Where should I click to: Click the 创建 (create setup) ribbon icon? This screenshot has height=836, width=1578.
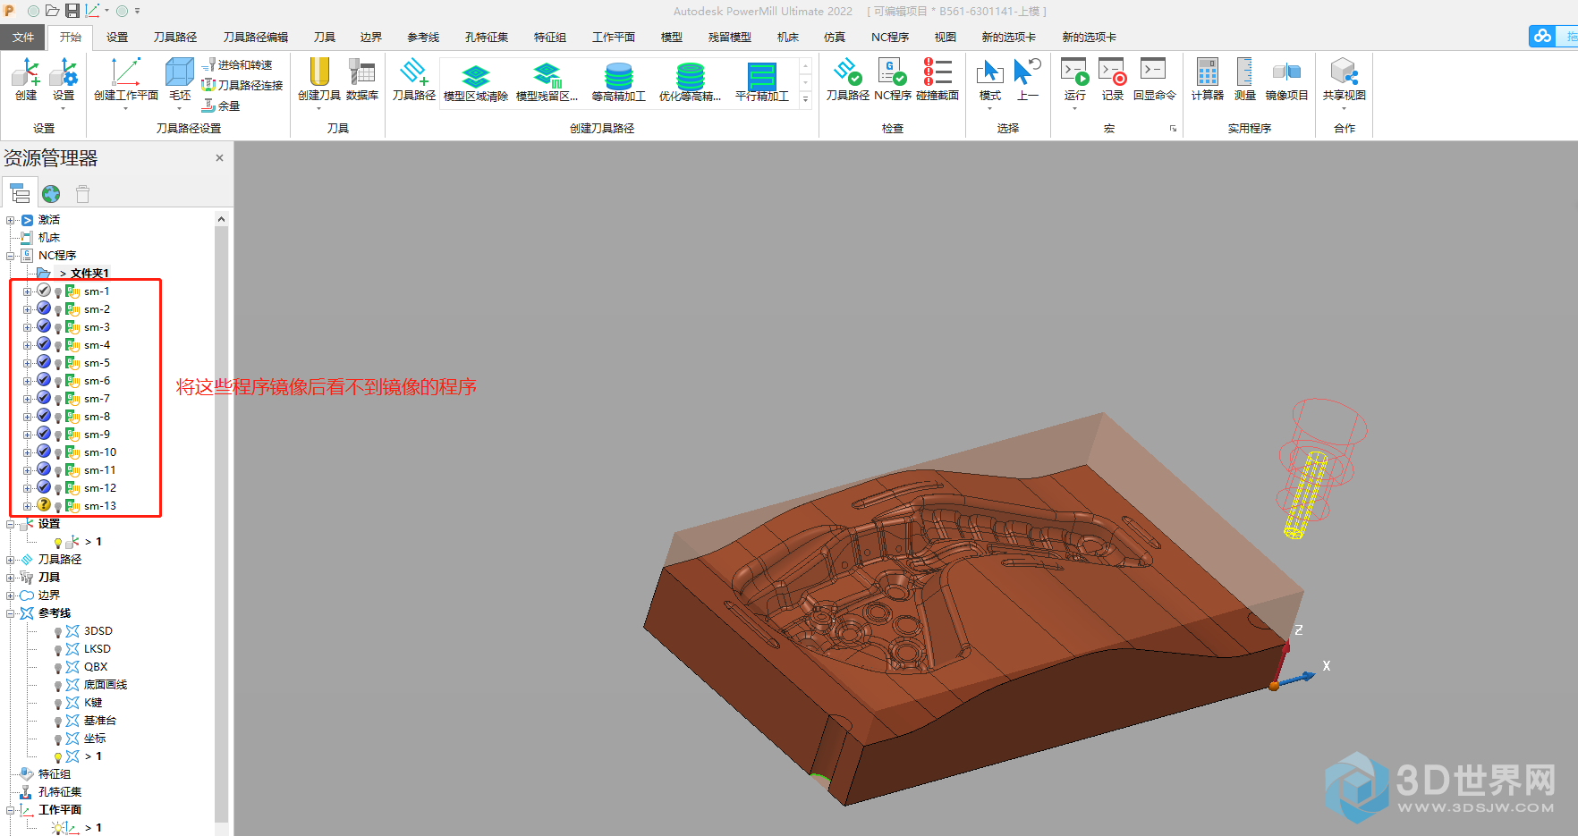(25, 80)
